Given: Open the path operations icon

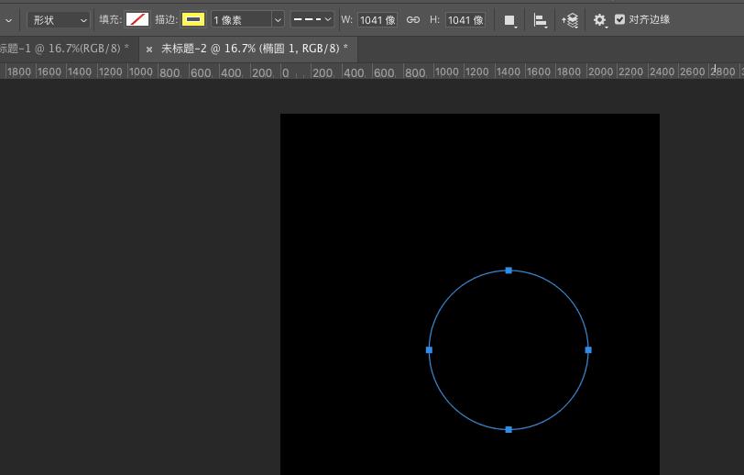Looking at the screenshot, I should point(509,20).
